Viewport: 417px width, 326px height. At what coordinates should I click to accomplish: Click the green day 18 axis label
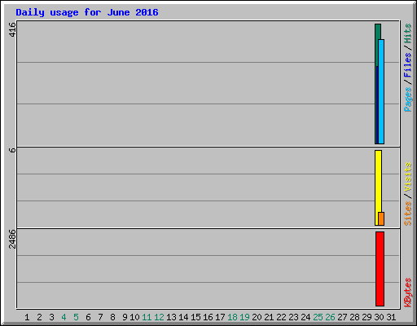[x=232, y=317]
